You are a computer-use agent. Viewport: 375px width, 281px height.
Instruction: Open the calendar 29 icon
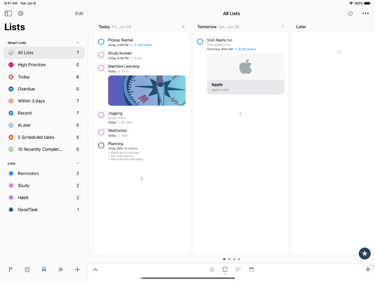[x=44, y=269]
